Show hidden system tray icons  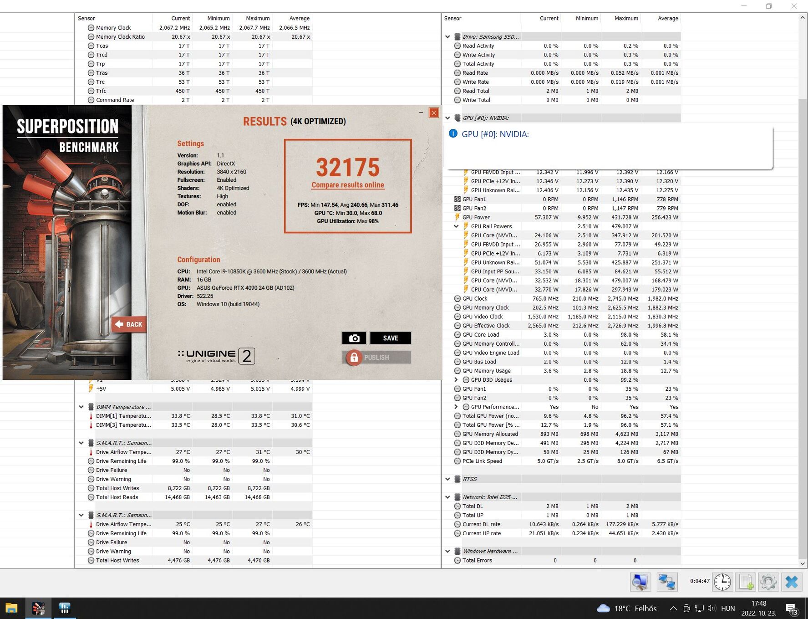click(x=673, y=608)
